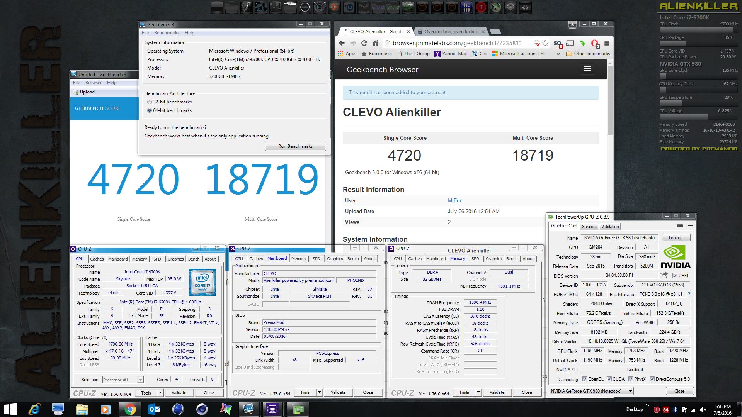Open the Browser menu in Untitled Geekbench window

click(94, 83)
